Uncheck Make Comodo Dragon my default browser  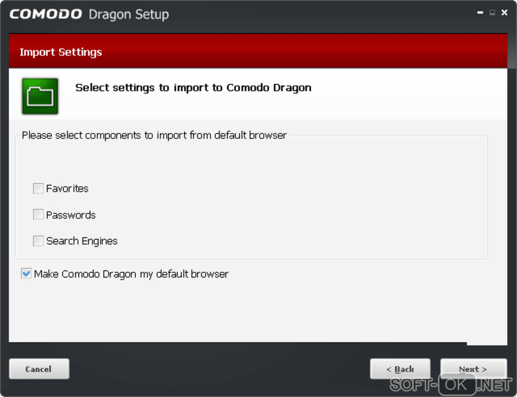pyautogui.click(x=26, y=274)
